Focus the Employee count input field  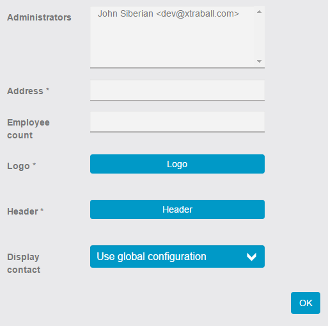point(177,122)
